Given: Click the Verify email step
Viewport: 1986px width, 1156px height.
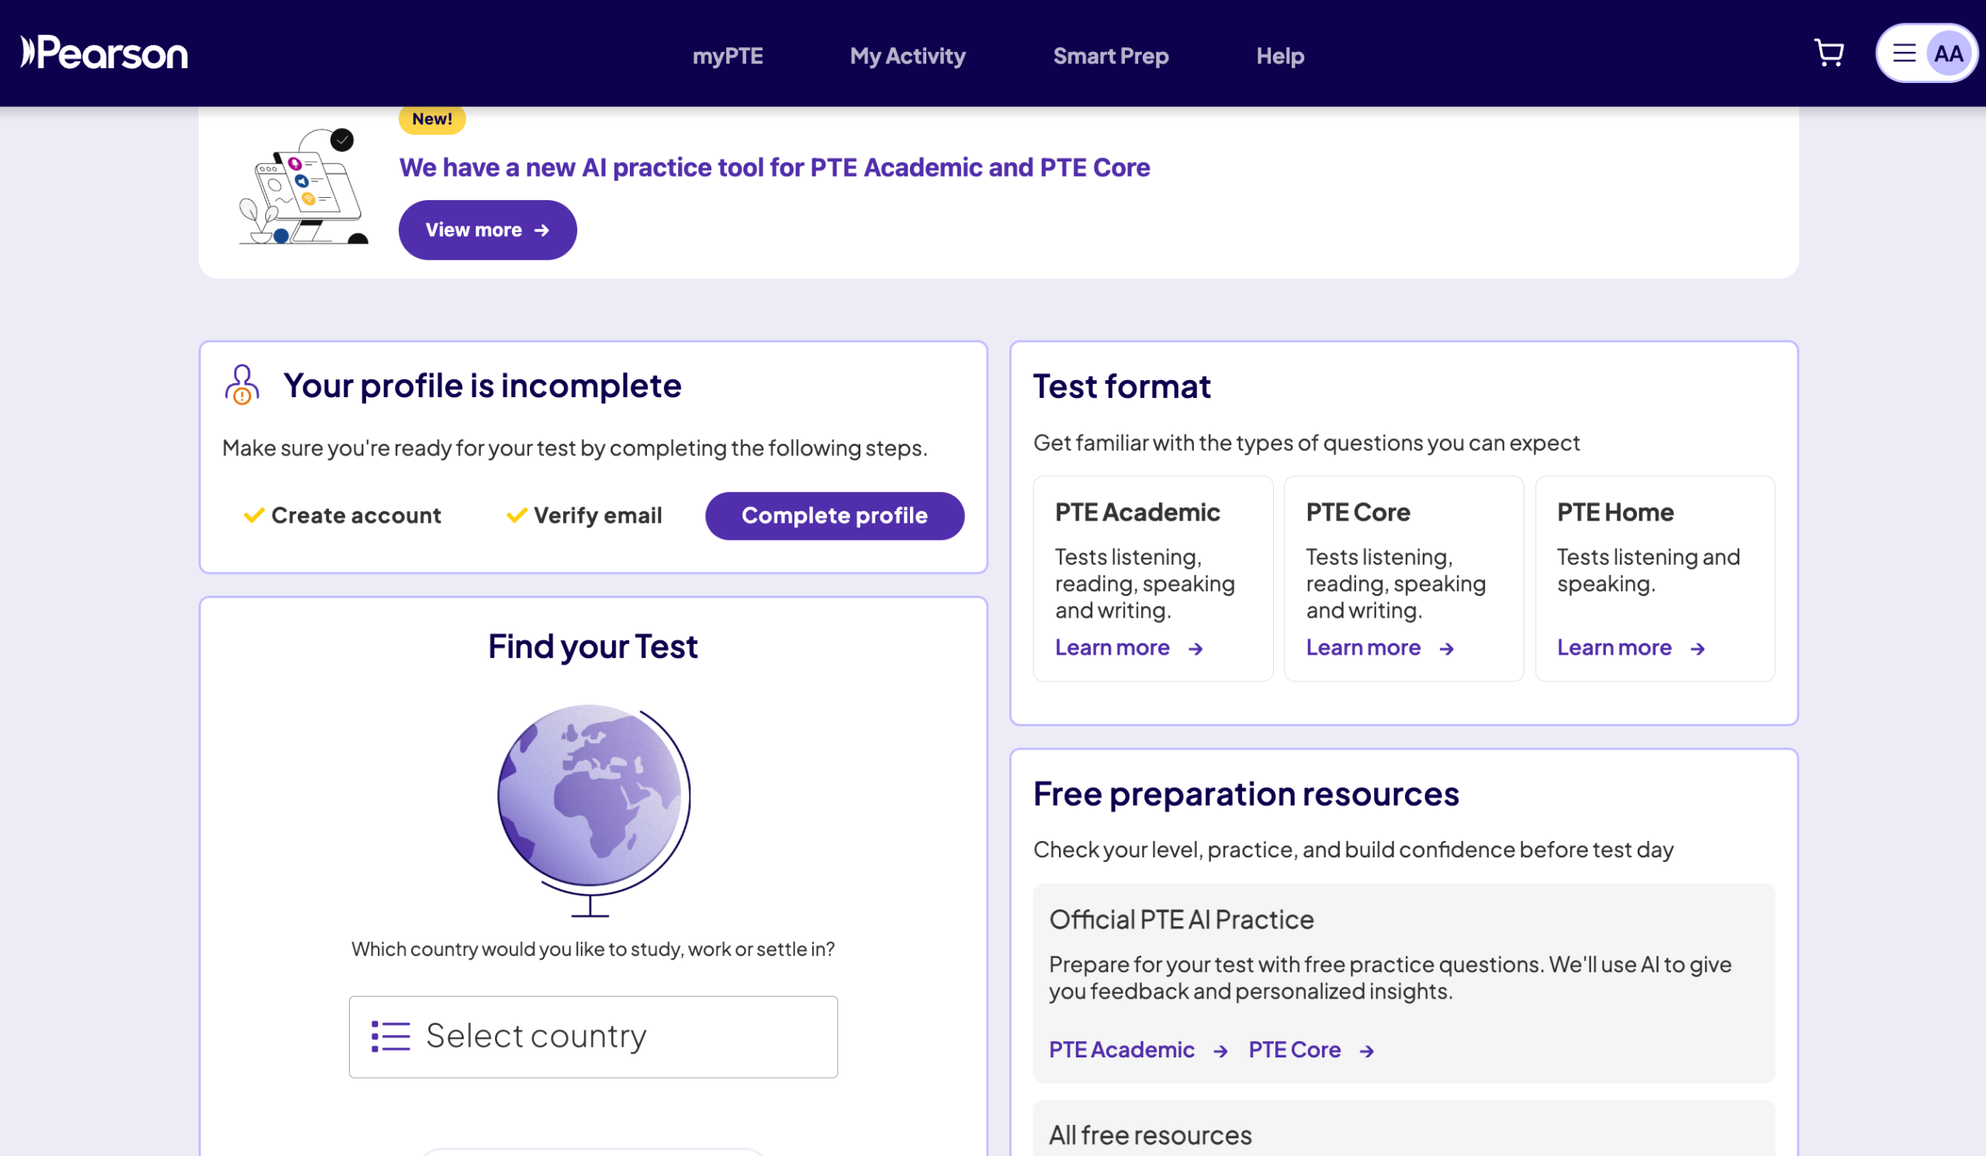Looking at the screenshot, I should click(584, 515).
